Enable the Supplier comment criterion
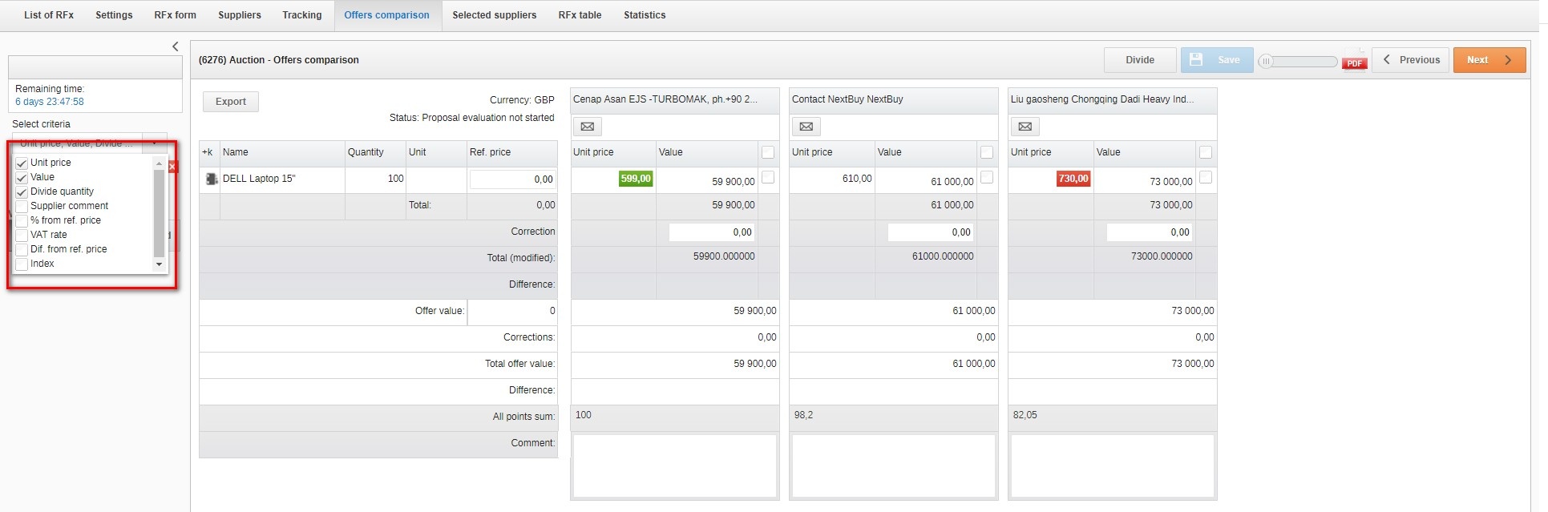The height and width of the screenshot is (512, 1548). [22, 207]
